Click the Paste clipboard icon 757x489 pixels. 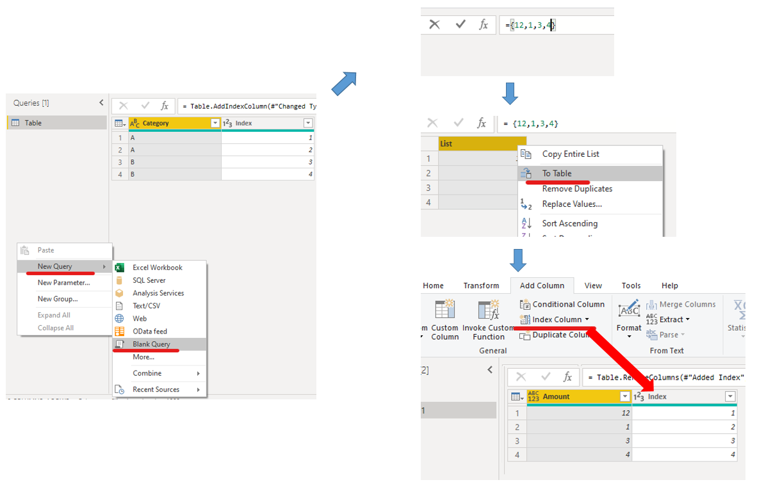click(25, 250)
